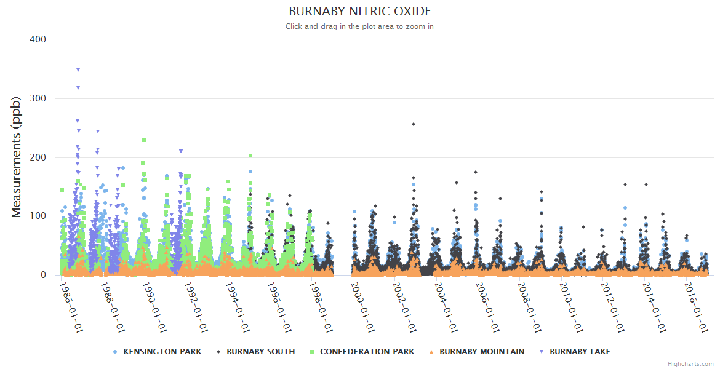The image size is (720, 369).
Task: Click the 2000-01-01 x-axis date label
Action: 362,307
